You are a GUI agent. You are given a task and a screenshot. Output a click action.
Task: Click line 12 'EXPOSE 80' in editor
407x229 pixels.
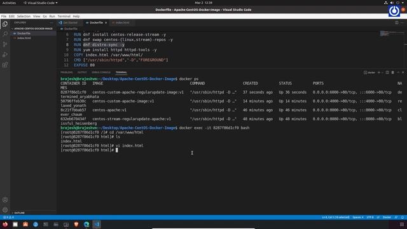click(x=84, y=65)
